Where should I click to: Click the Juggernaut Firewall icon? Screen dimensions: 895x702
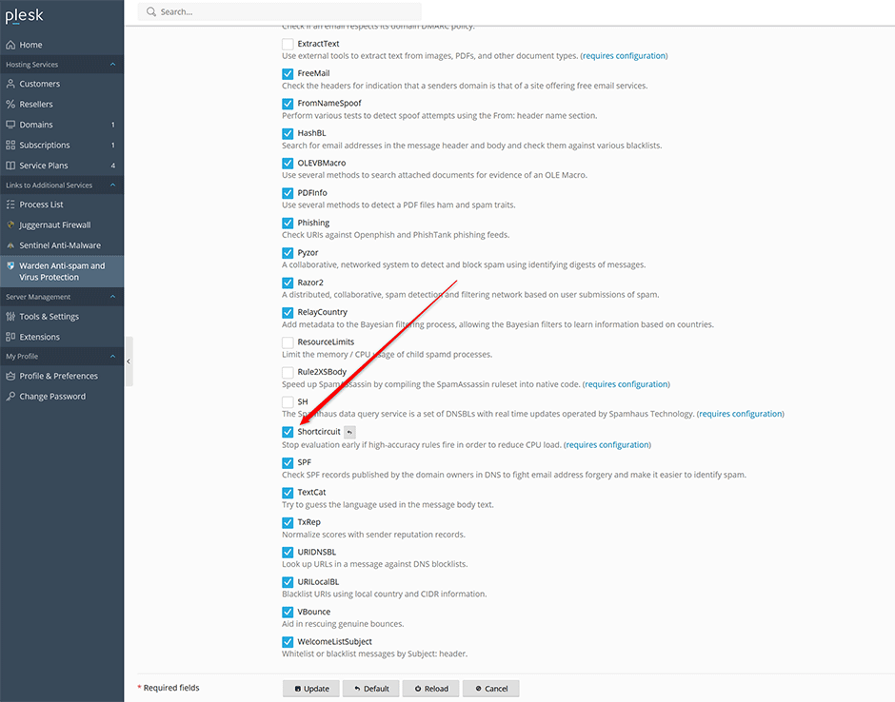(10, 224)
